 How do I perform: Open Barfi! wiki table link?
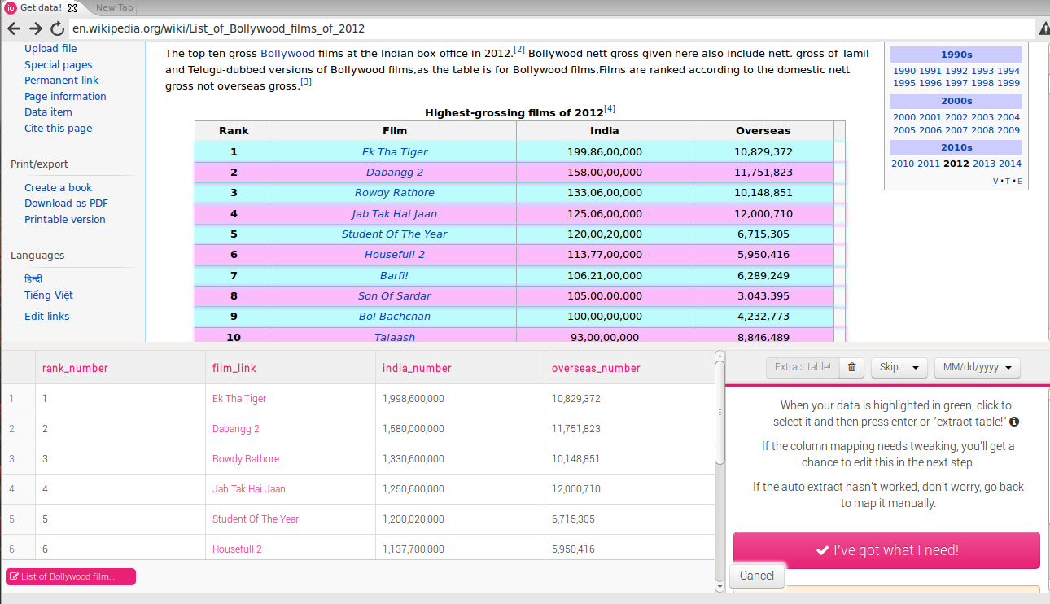point(395,275)
